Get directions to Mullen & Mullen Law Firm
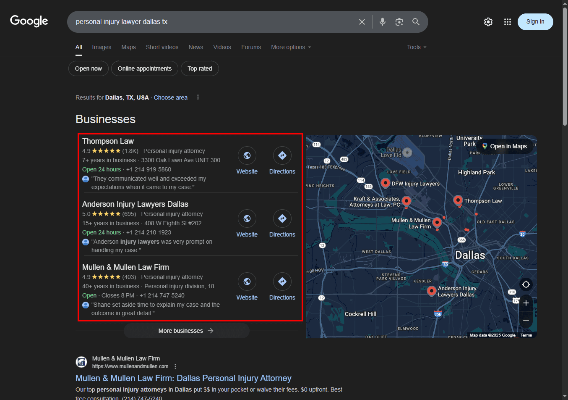 (282, 282)
